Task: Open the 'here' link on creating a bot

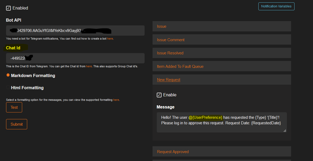Action: click(x=110, y=39)
